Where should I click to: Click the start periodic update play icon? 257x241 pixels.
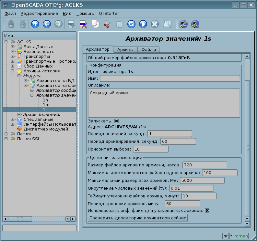pos(143,24)
